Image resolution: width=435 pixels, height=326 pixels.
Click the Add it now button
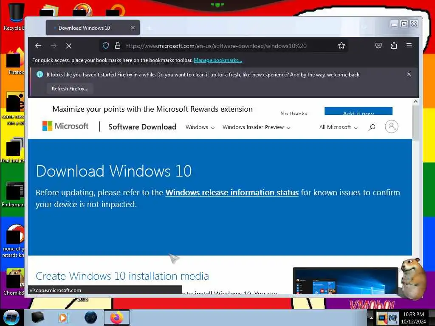[359, 111]
